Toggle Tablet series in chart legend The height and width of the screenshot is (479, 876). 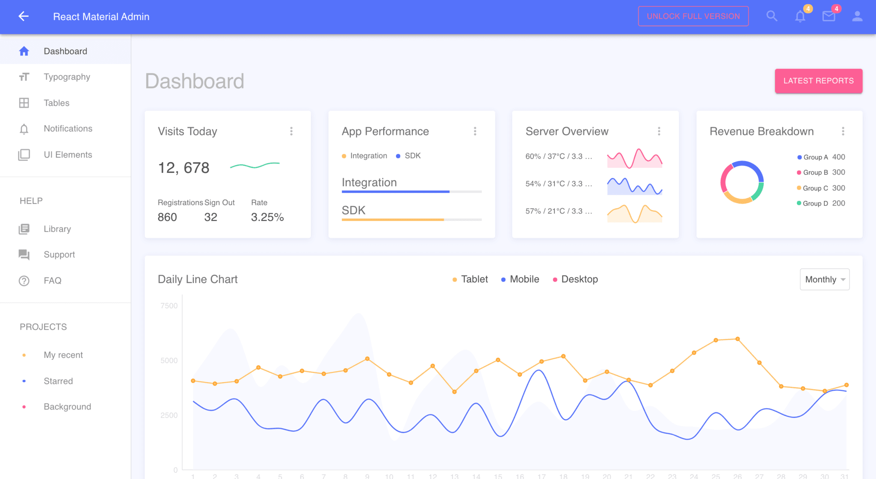[470, 280]
